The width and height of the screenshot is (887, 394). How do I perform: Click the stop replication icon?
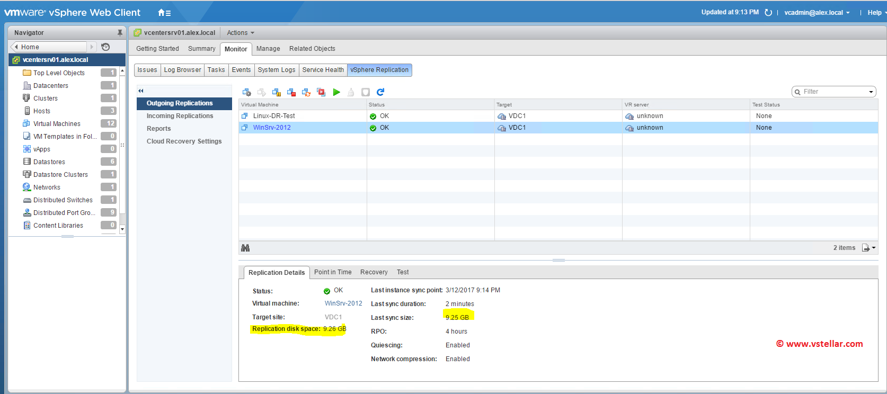pyautogui.click(x=291, y=92)
